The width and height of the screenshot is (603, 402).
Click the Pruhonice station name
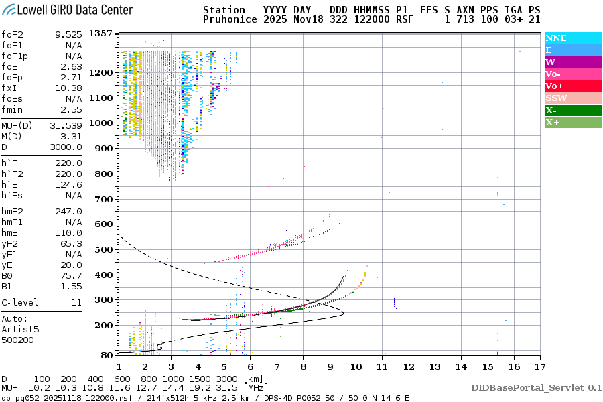(x=230, y=20)
